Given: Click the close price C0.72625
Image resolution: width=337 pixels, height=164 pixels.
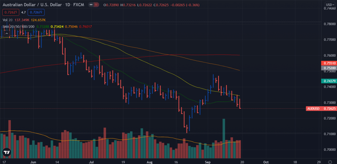Looking at the screenshot, I should point(160,5).
